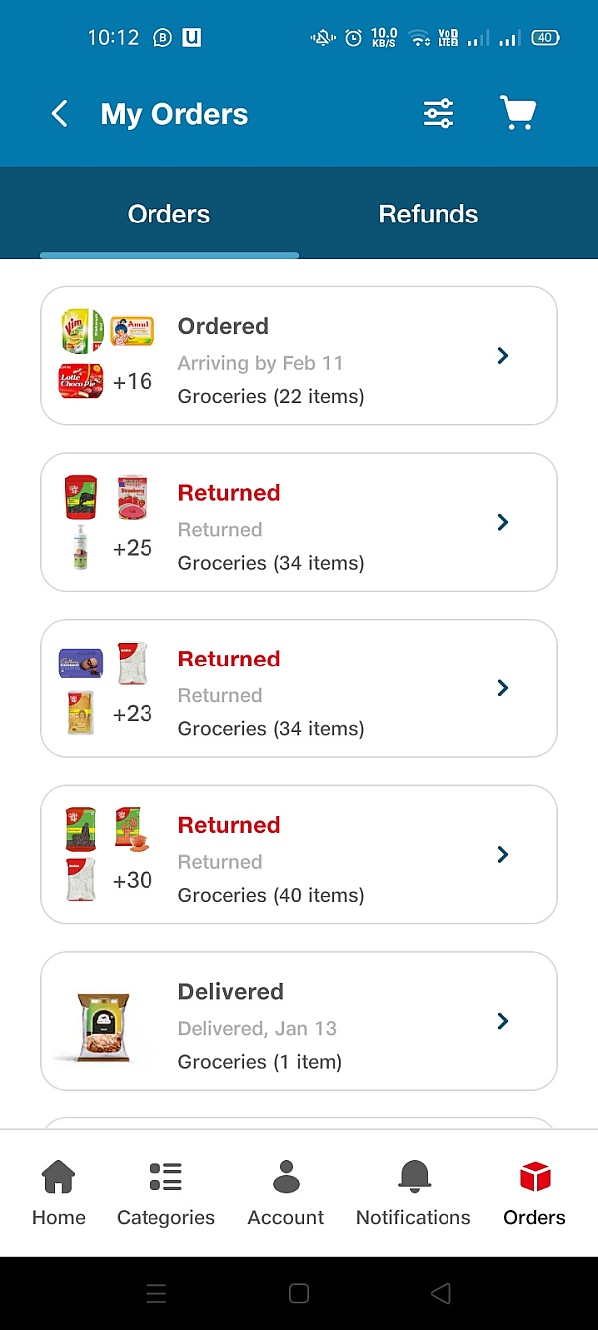598x1330 pixels.
Task: Select the Orders tab
Action: tap(169, 214)
